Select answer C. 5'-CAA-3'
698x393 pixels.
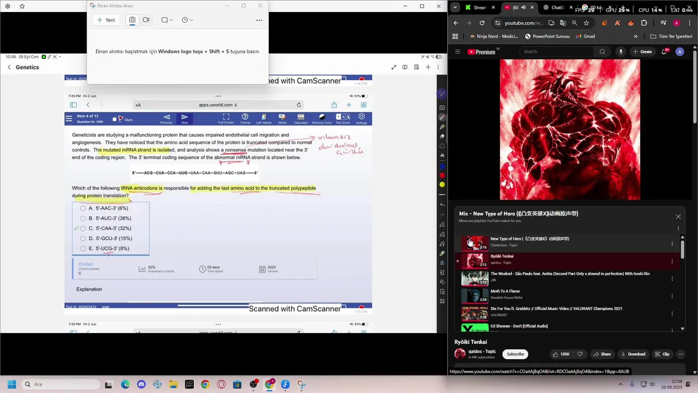(x=83, y=228)
